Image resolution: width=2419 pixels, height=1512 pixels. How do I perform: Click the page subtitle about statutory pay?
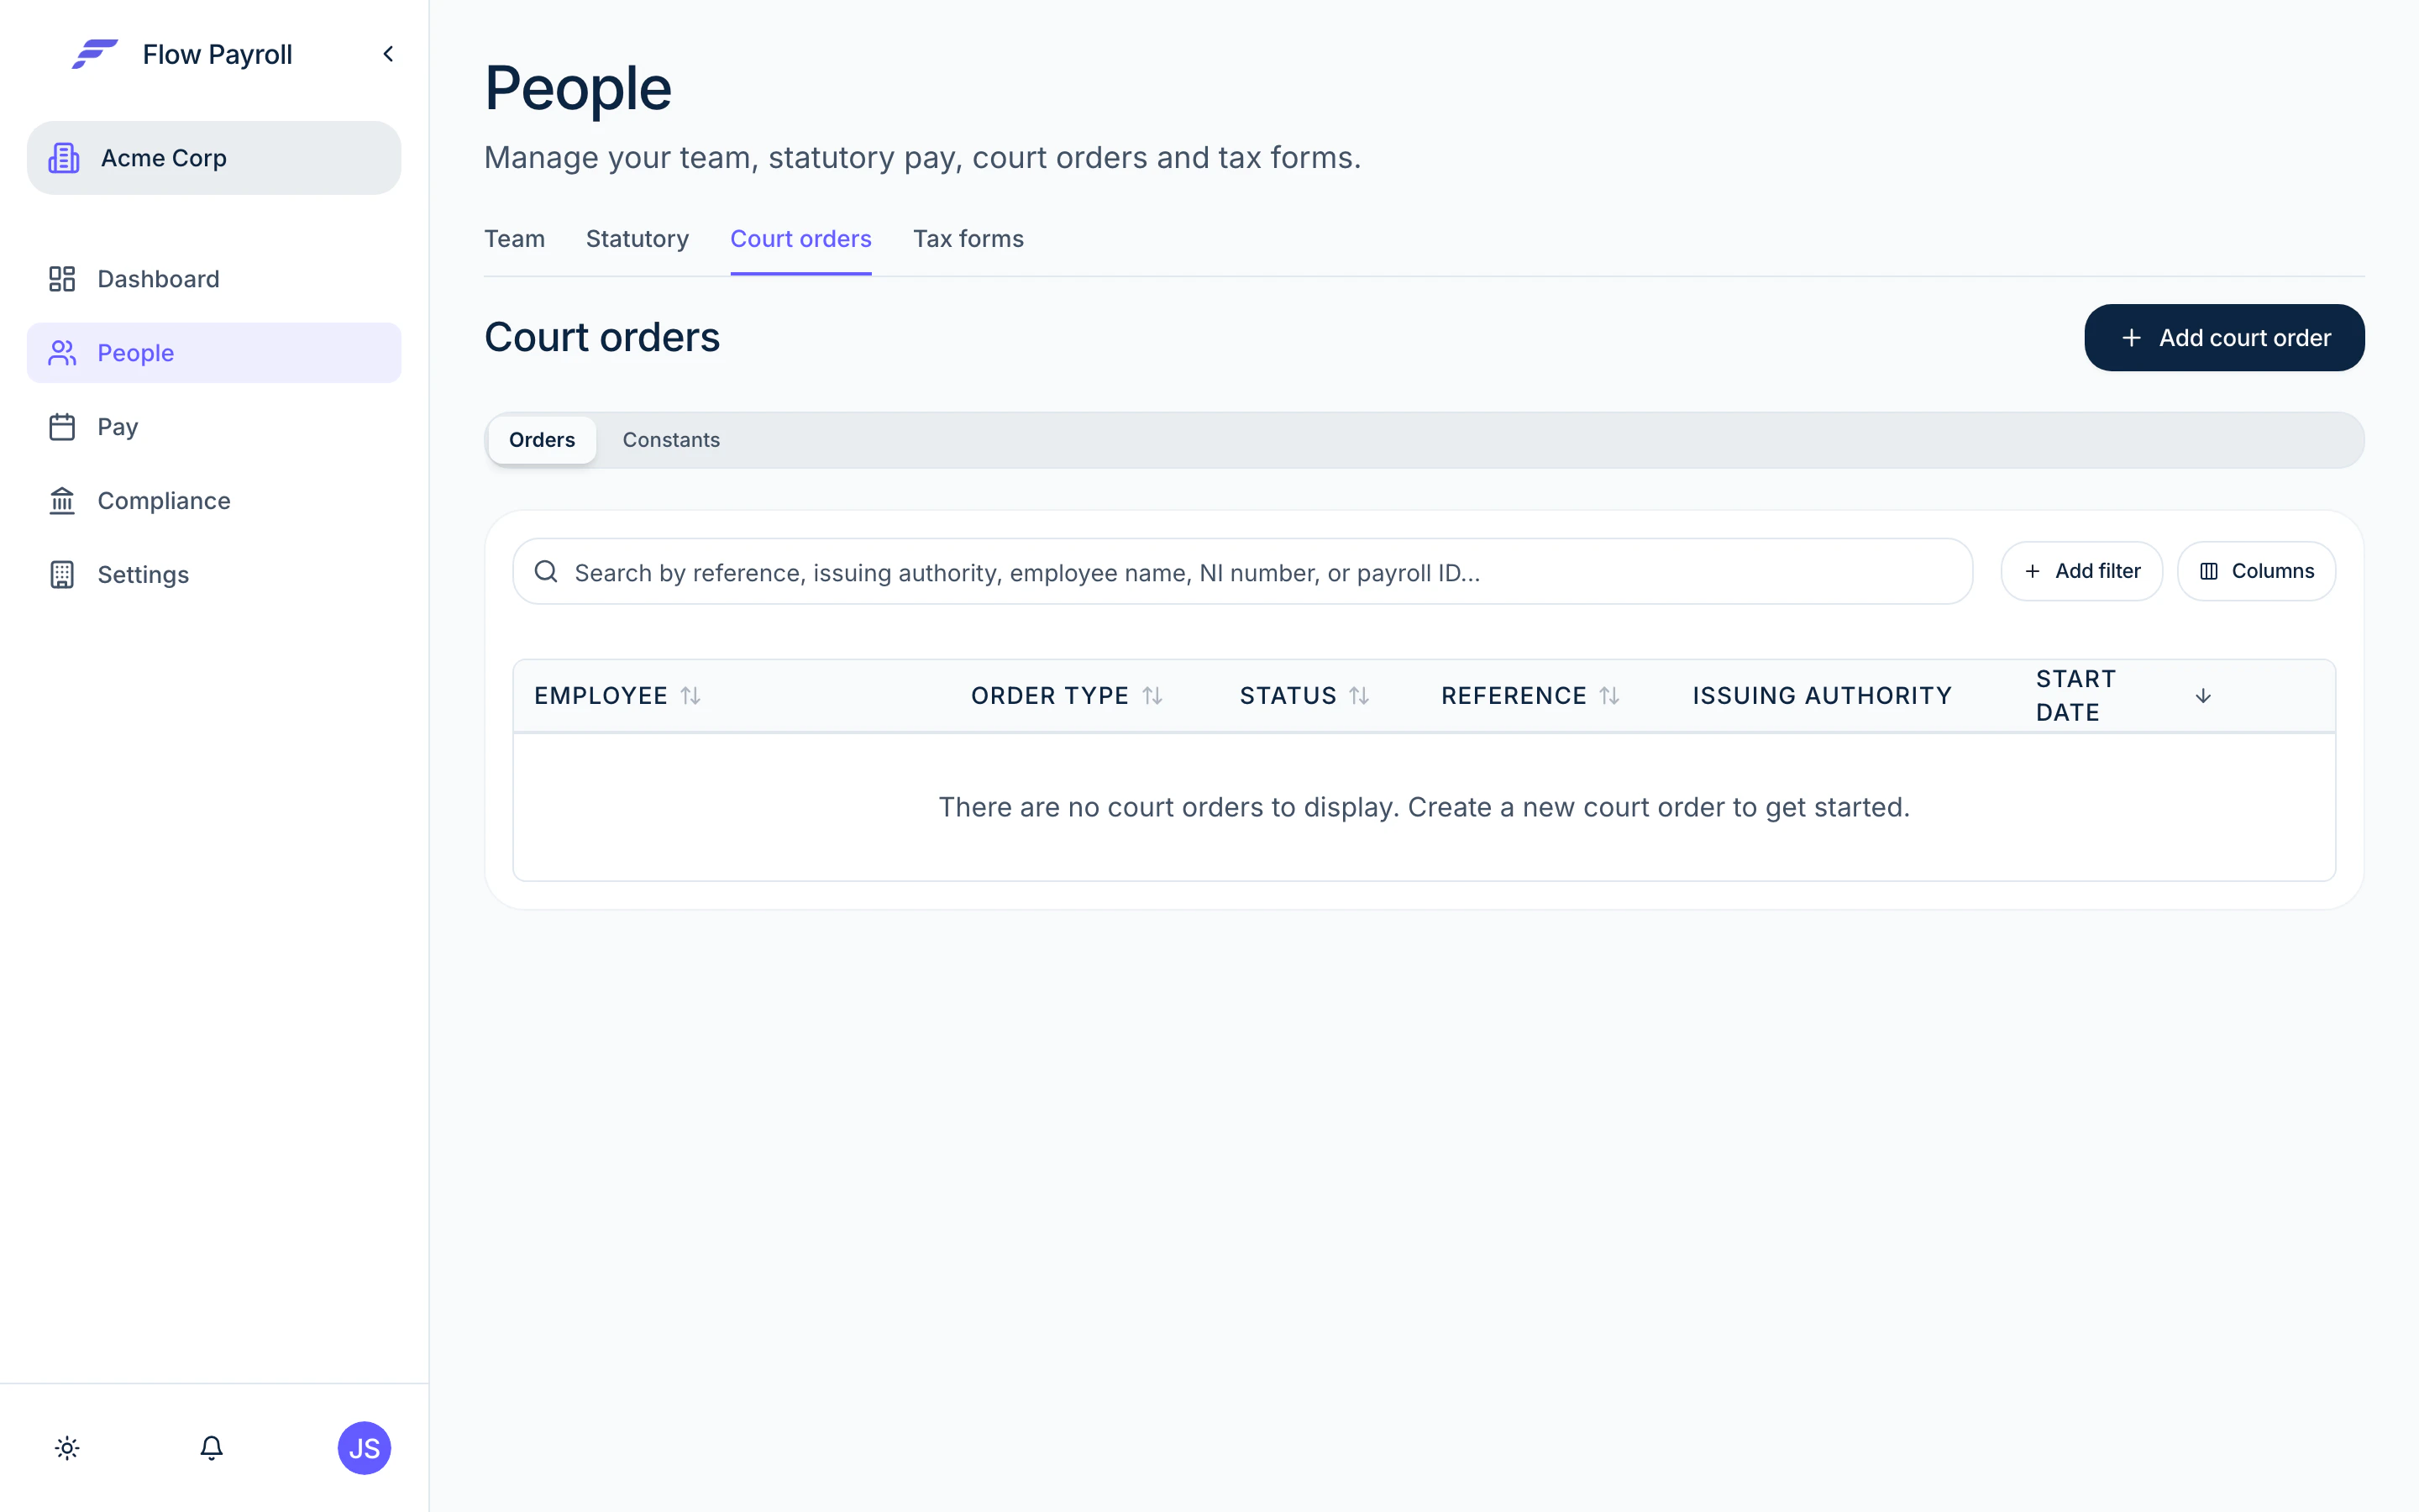(922, 158)
